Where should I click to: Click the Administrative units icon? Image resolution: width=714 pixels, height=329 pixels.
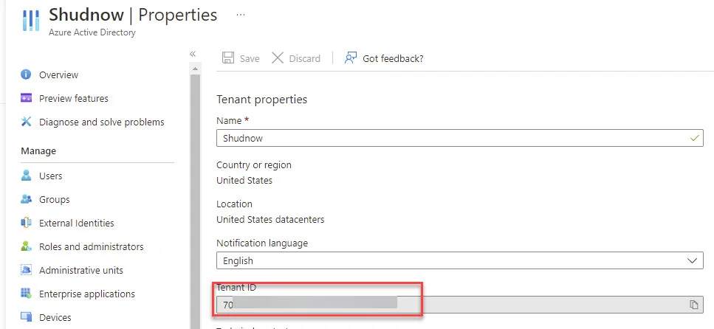[x=26, y=270]
